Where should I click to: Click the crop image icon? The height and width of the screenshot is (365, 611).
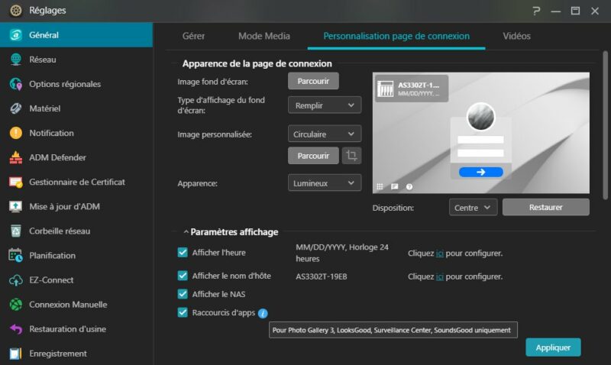(351, 156)
